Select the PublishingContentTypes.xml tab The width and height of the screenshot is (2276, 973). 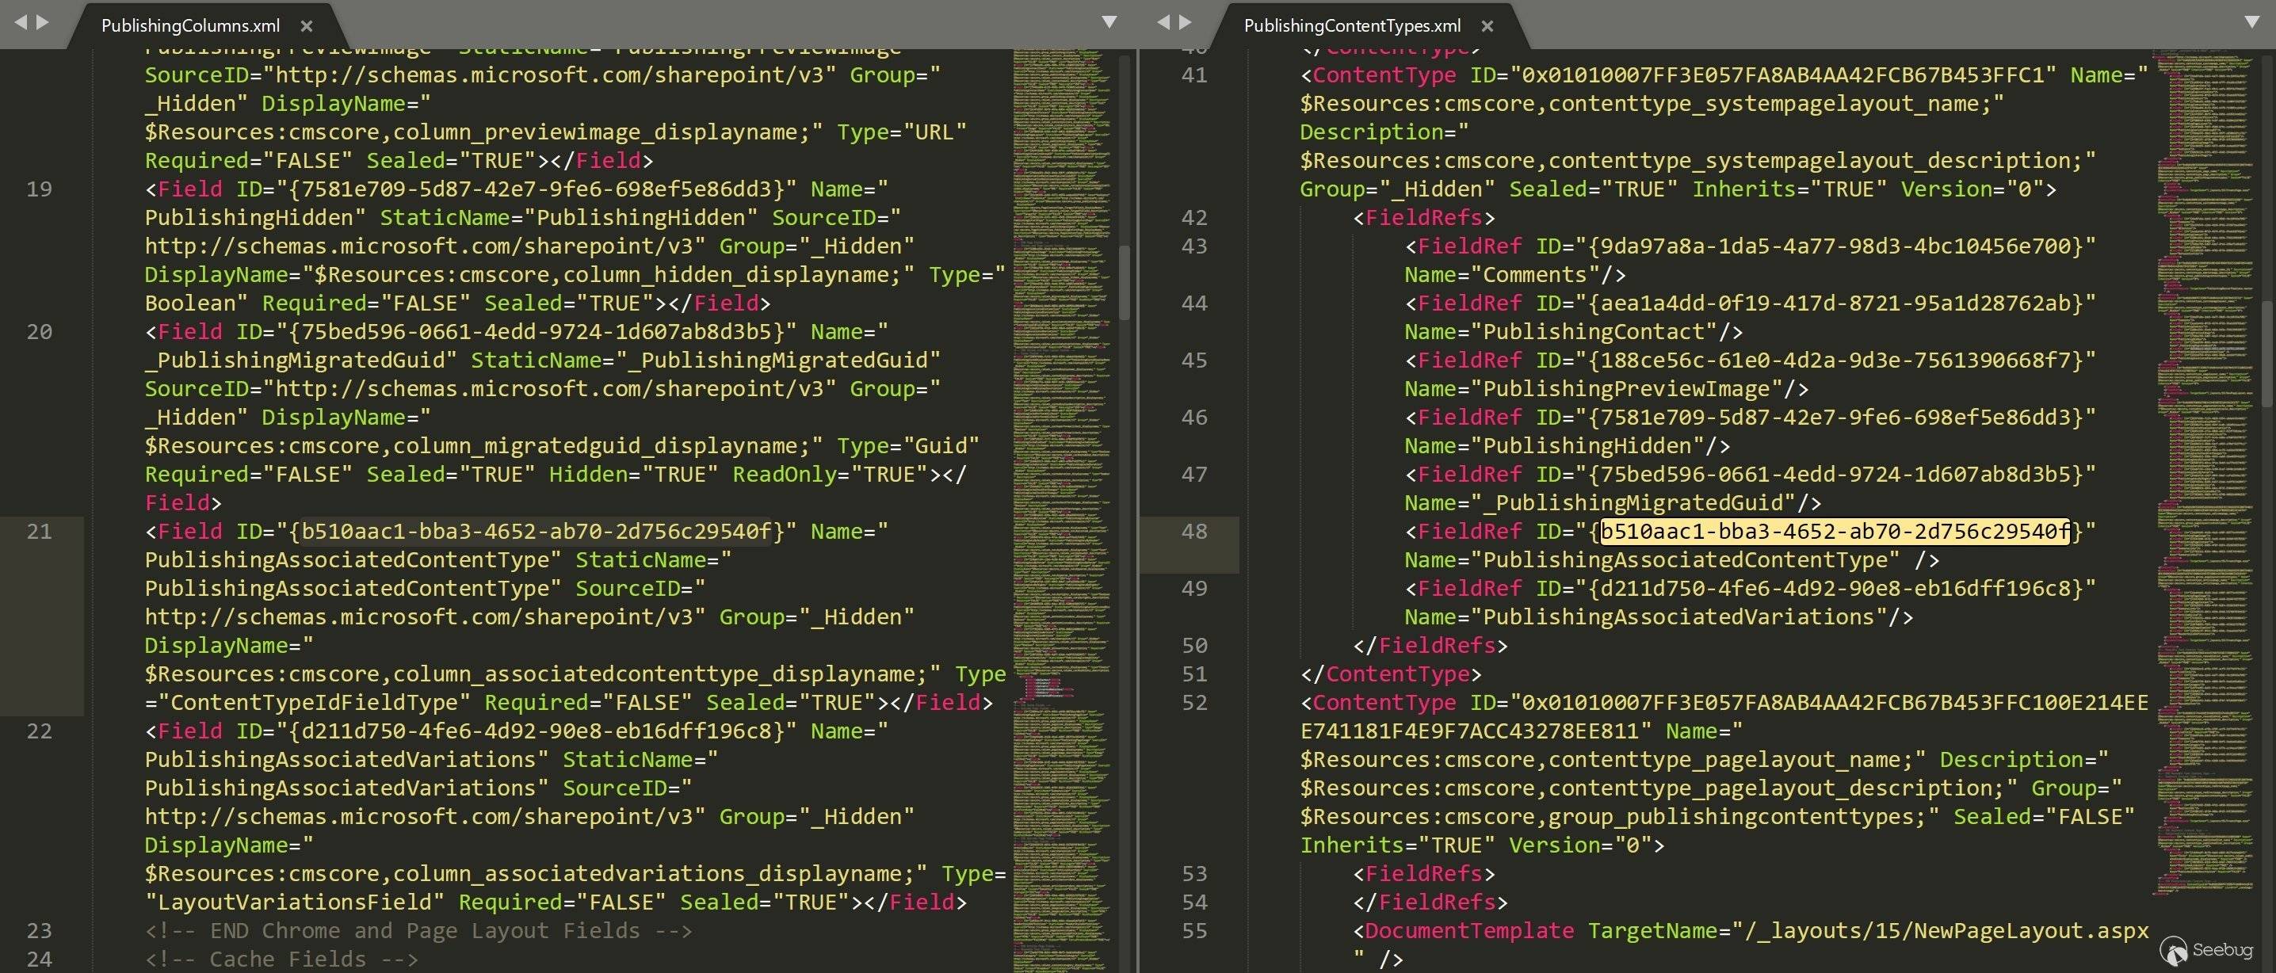[1351, 25]
